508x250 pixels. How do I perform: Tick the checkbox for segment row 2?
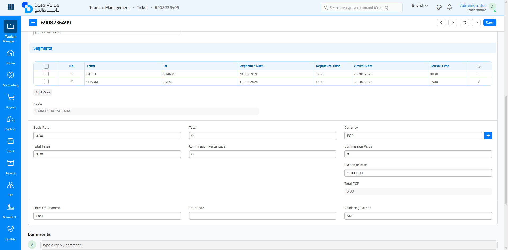pos(46,82)
